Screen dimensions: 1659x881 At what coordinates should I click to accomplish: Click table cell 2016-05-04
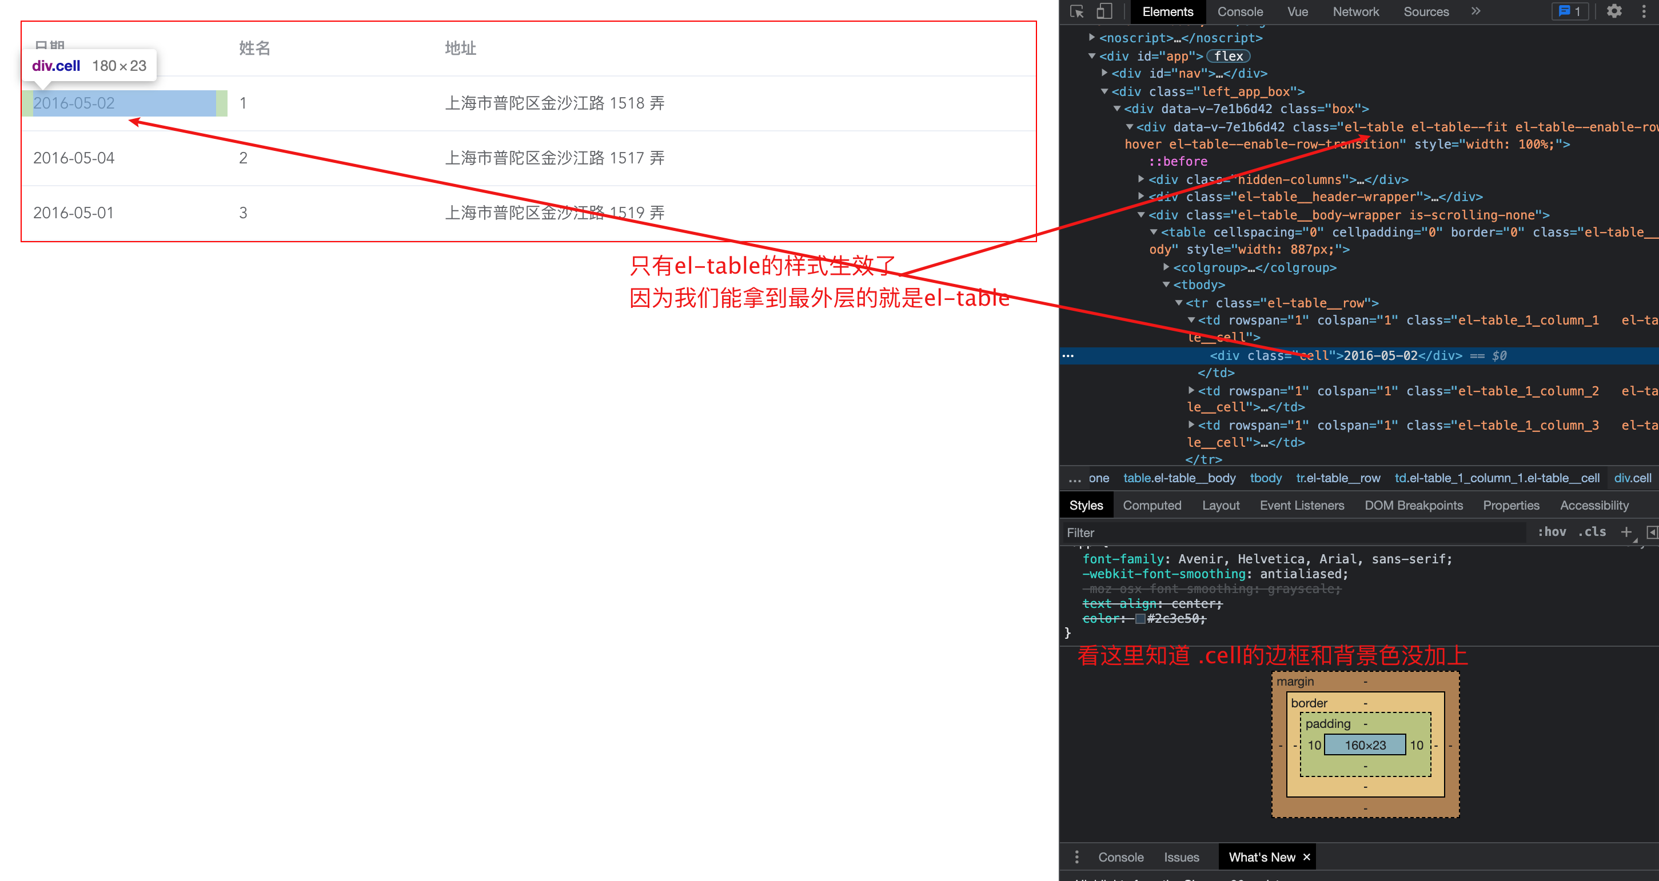click(x=74, y=158)
